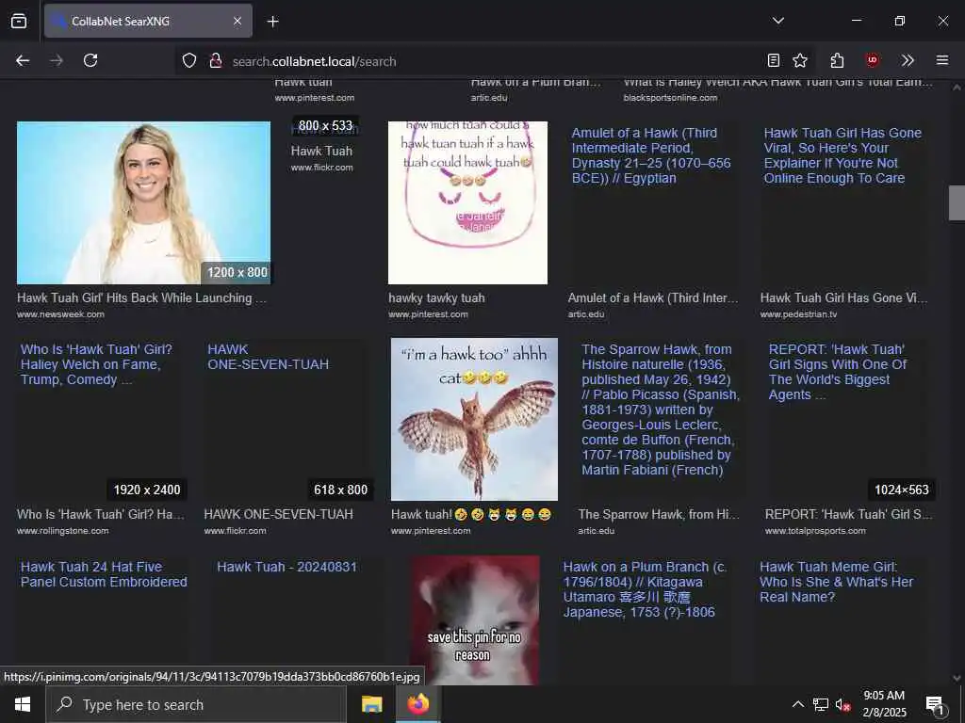Open a new tab with plus button
965x723 pixels.
272,22
